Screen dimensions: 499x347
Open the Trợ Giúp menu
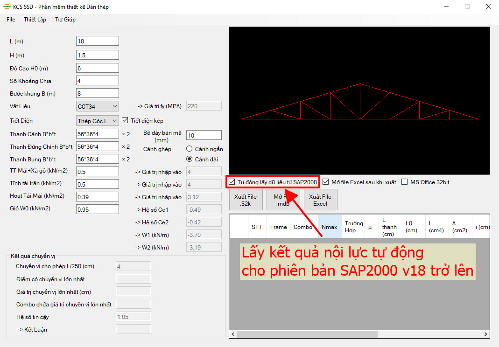65,20
